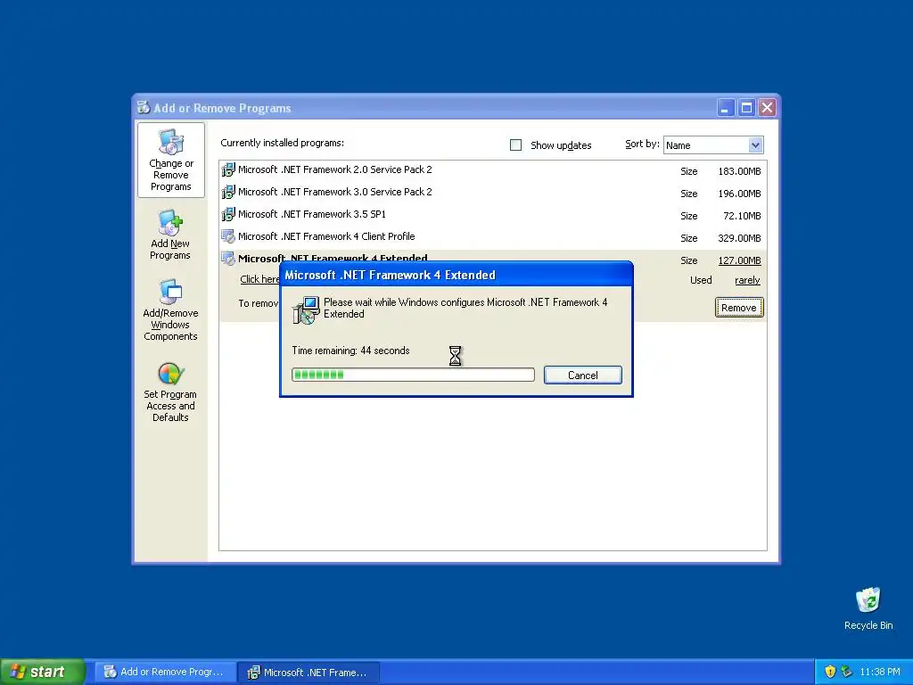This screenshot has height=685, width=913.
Task: Click 'Time remaining: 44 seconds' text
Action: click(x=350, y=351)
